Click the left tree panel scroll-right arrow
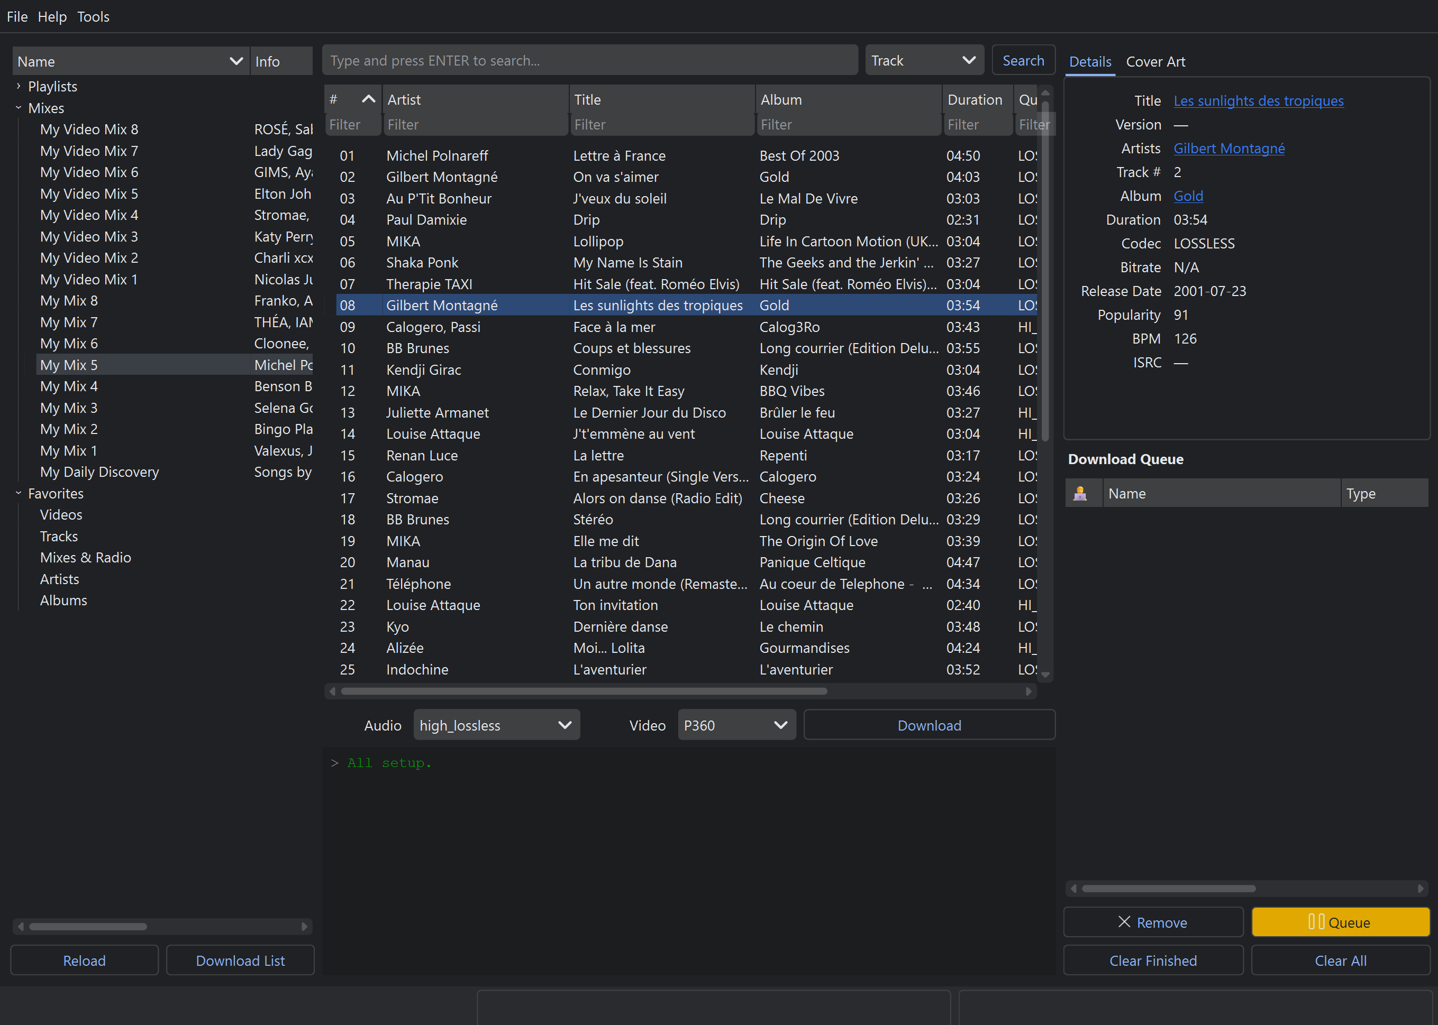1438x1025 pixels. click(304, 926)
